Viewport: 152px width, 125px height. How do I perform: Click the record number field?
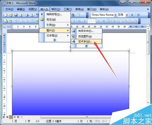tap(92, 21)
